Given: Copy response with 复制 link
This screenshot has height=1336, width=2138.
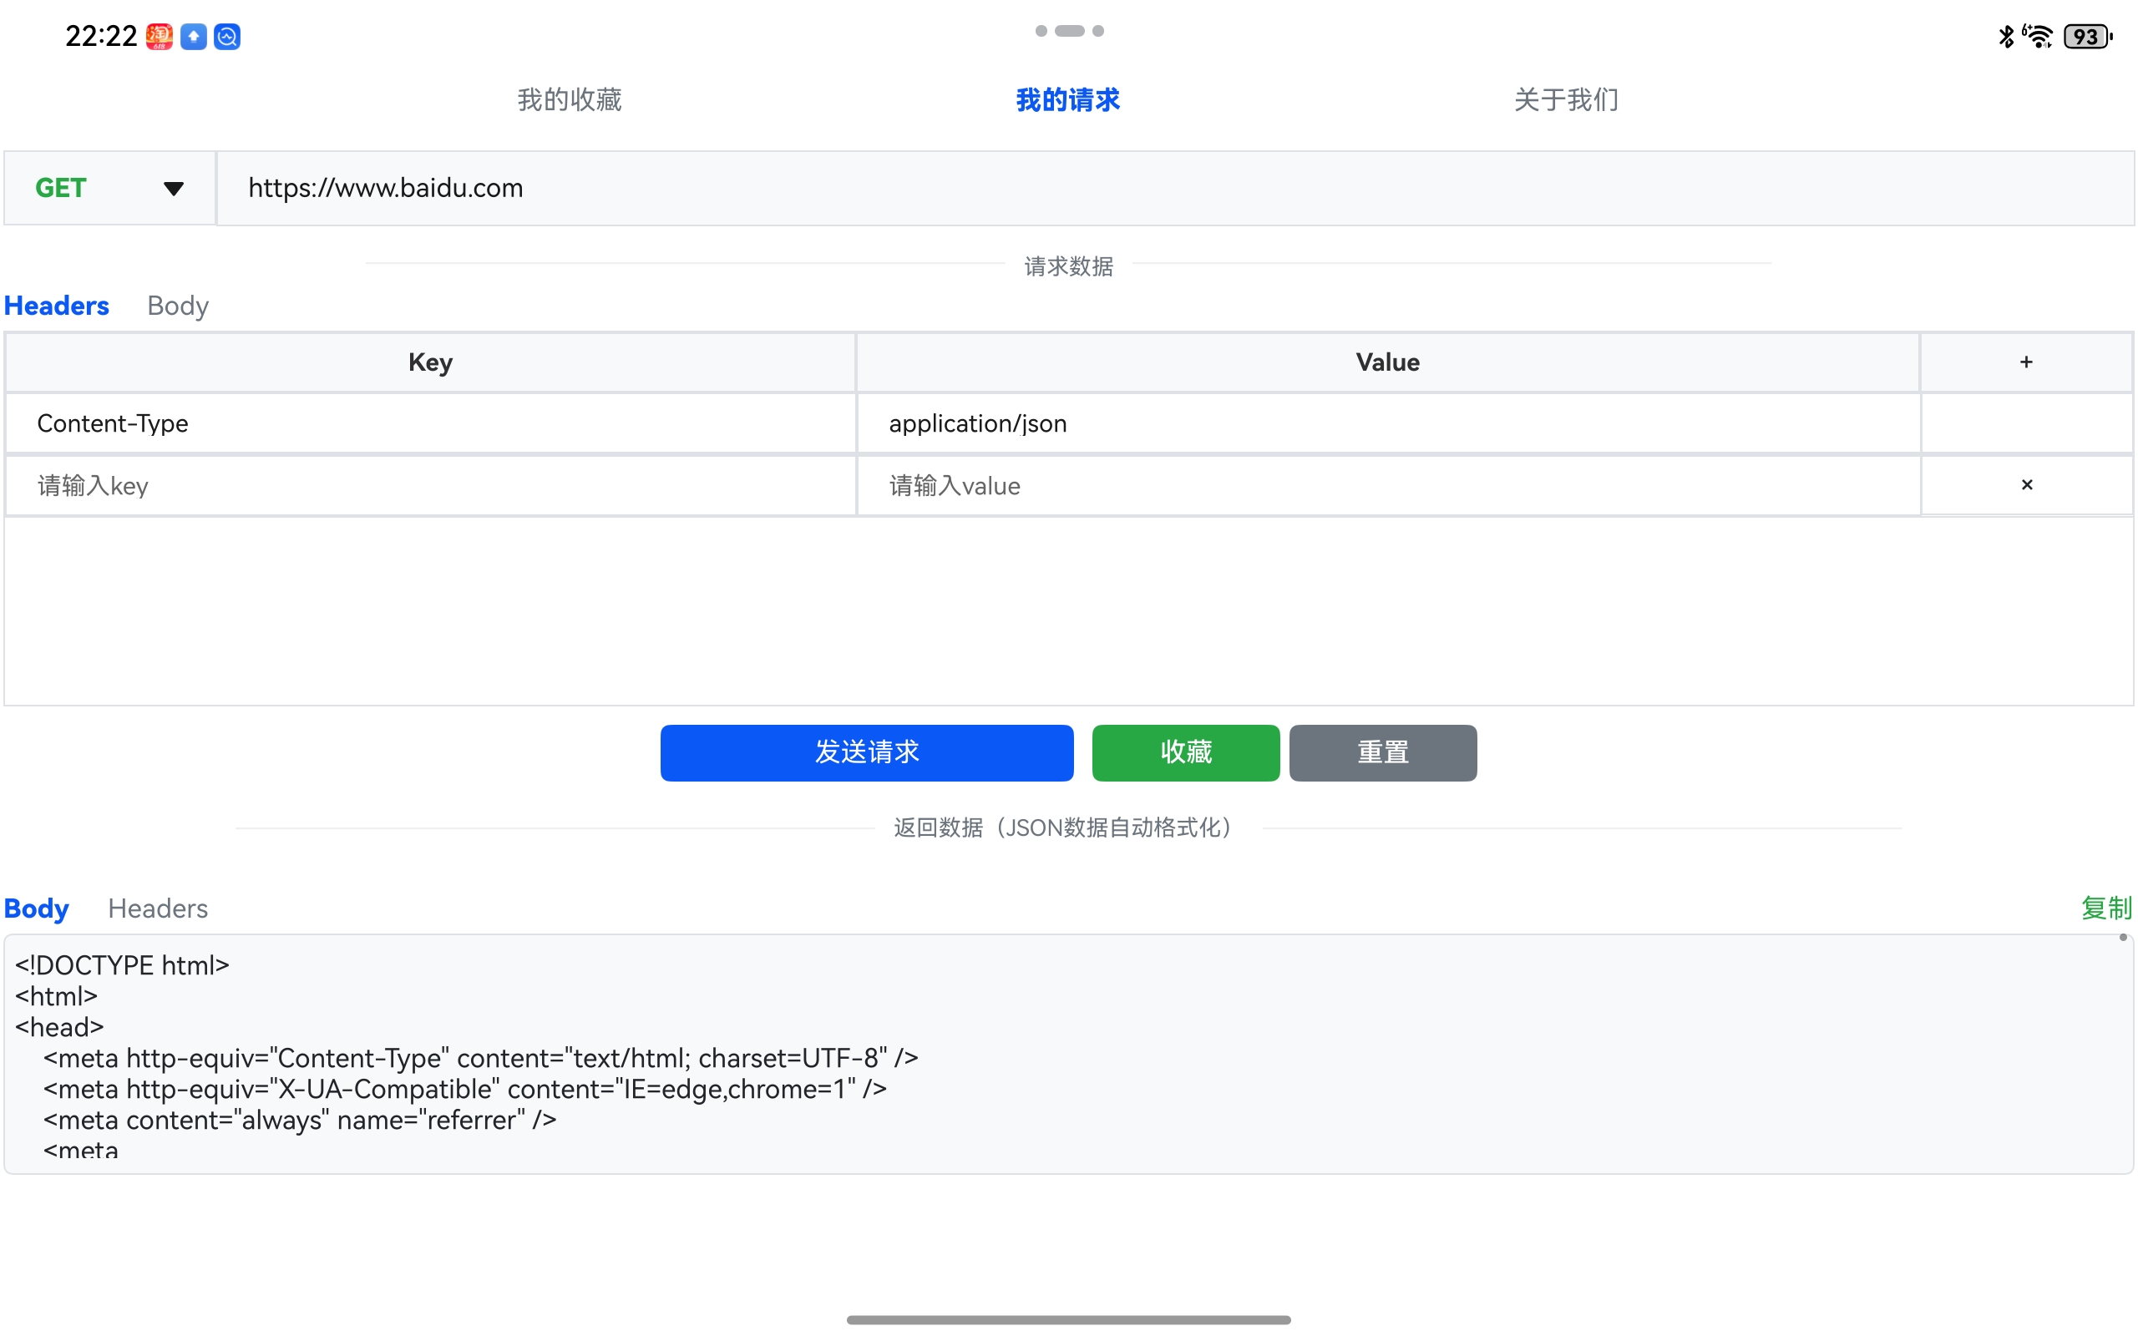Looking at the screenshot, I should 2105,908.
